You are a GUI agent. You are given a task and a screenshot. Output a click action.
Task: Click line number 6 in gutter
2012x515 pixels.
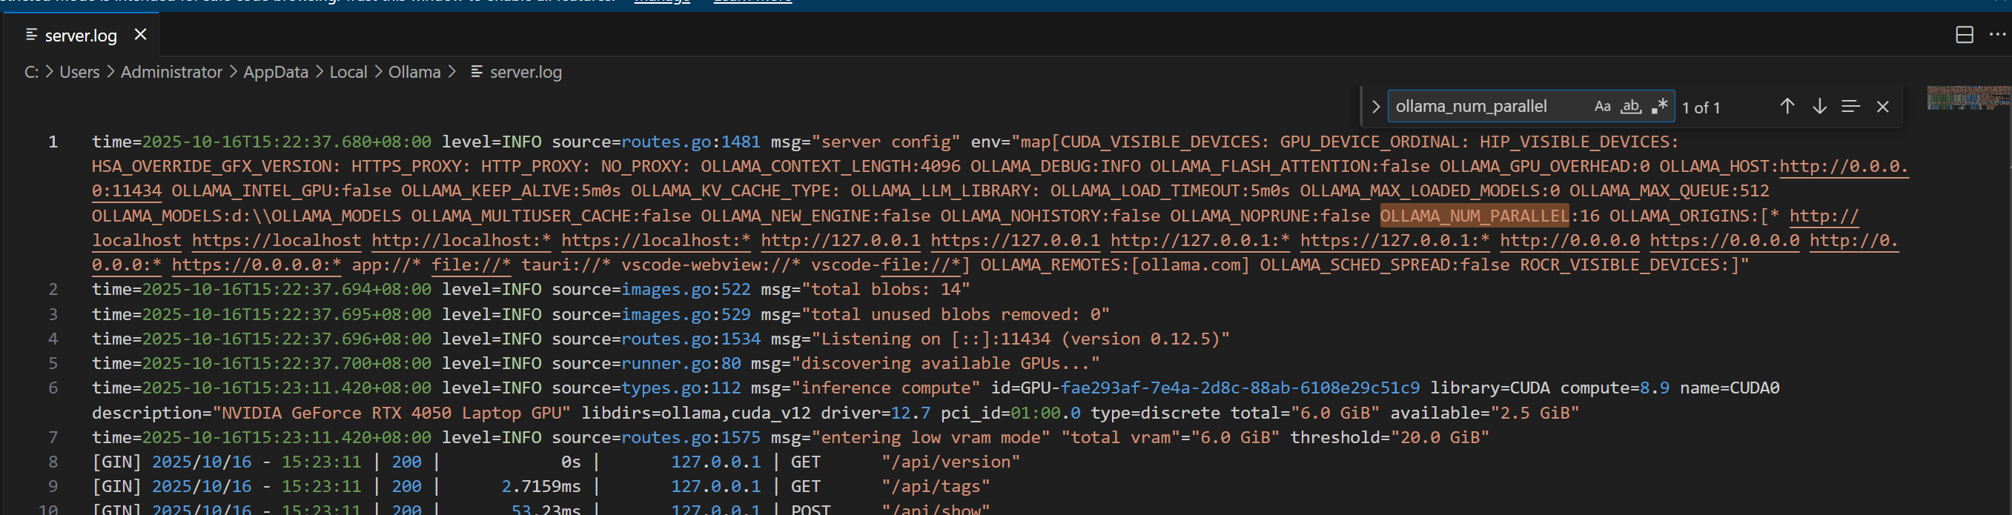[x=53, y=388]
